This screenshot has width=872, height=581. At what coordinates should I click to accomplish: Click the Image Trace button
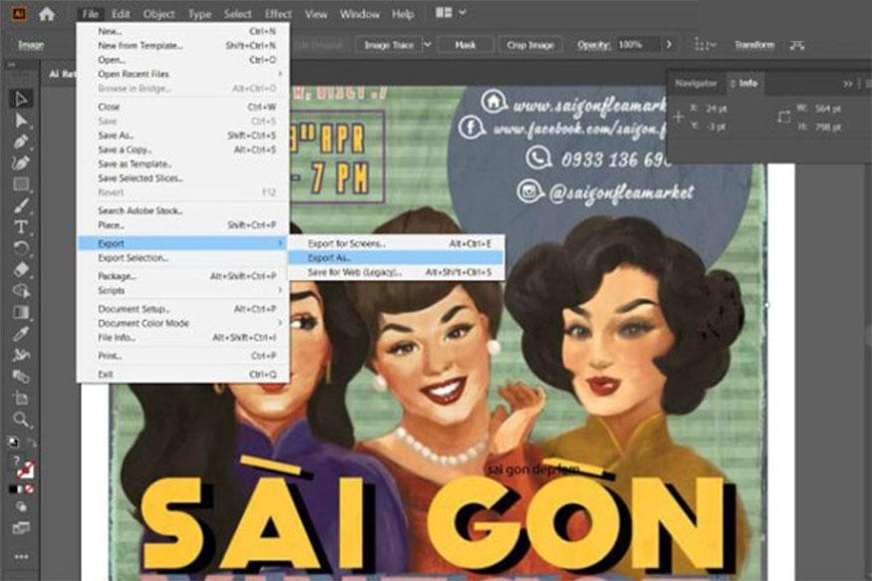[x=389, y=45]
